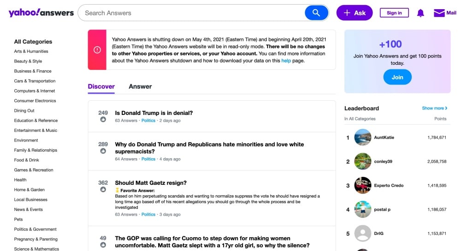
Task: Click thumbs-up on 'Should Matt Gaetz resign?'
Action: (103, 189)
